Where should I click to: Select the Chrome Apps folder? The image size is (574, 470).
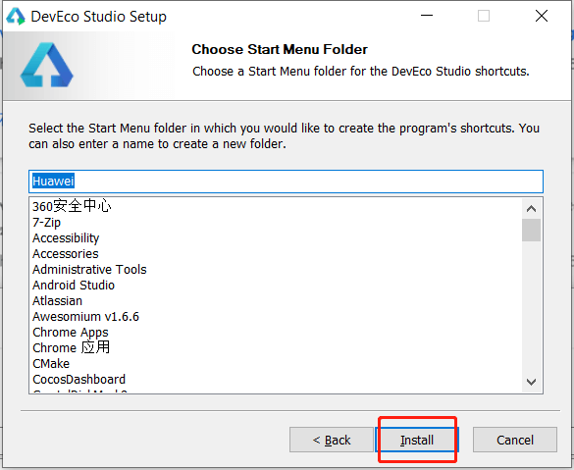(71, 333)
